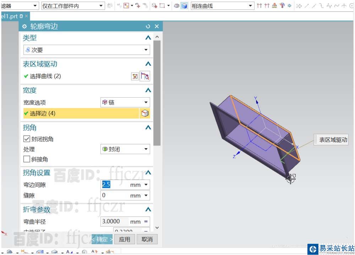Open the 宽度选项 dropdown showing 链
The width and height of the screenshot is (355, 255).
point(125,102)
